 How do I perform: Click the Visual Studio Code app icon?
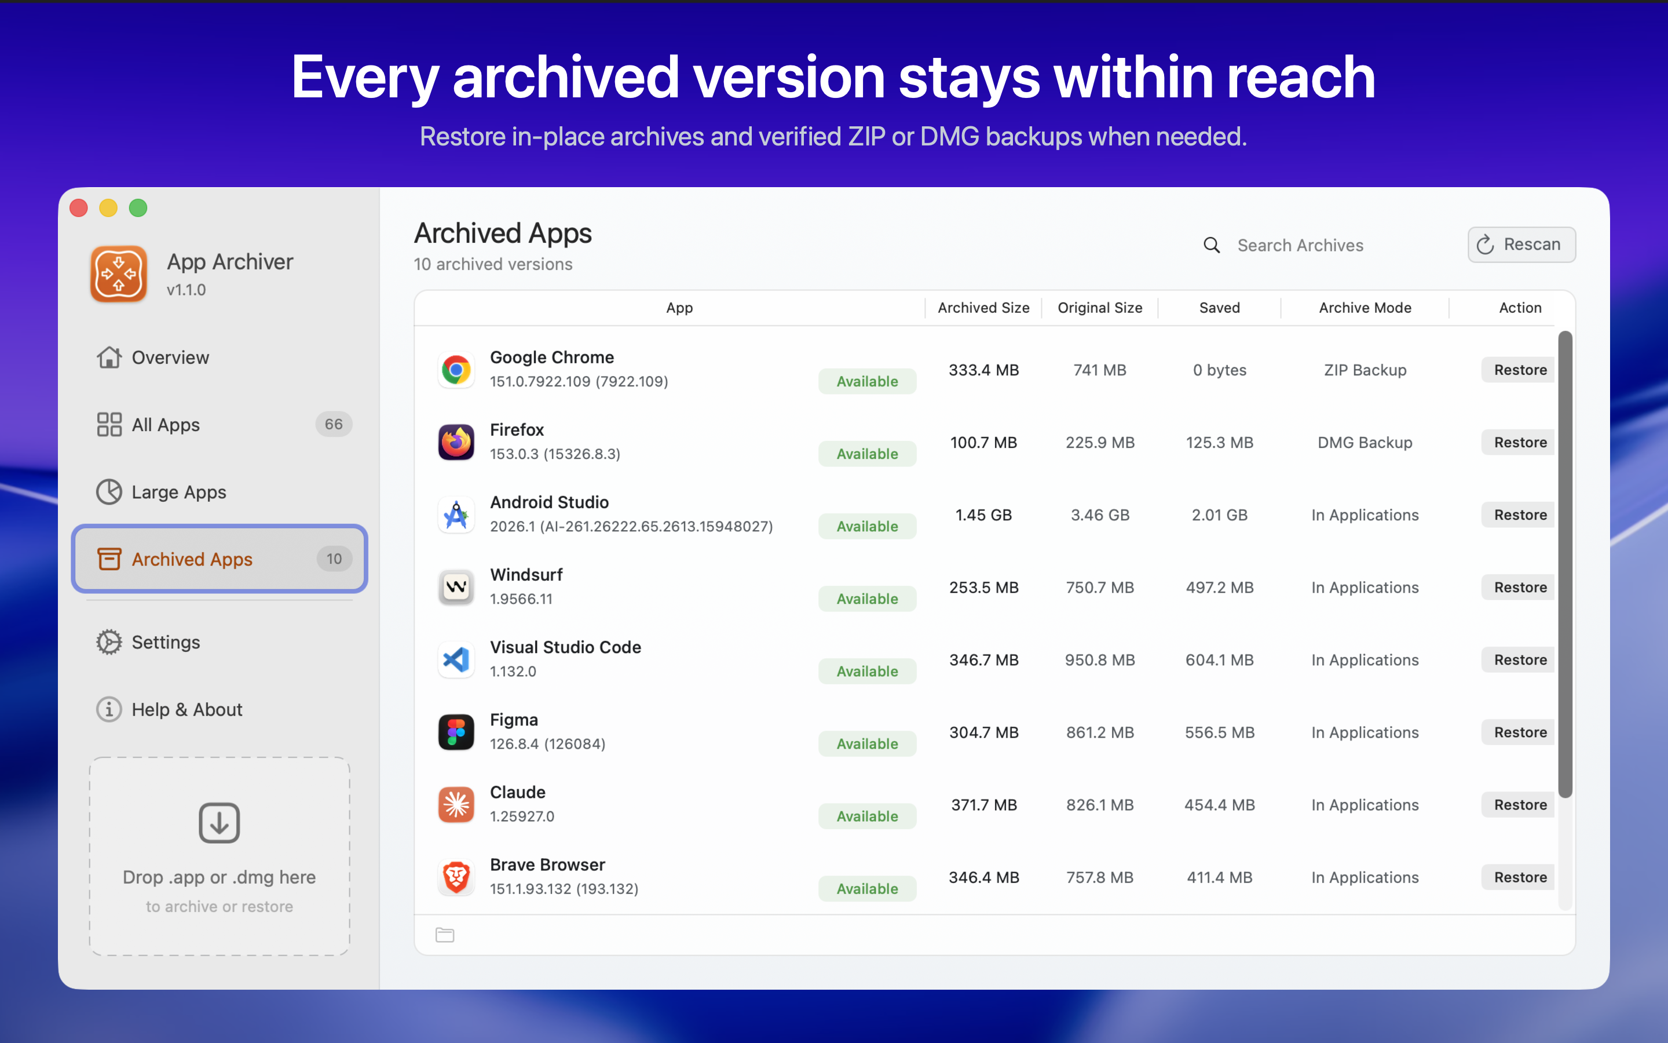point(456,660)
